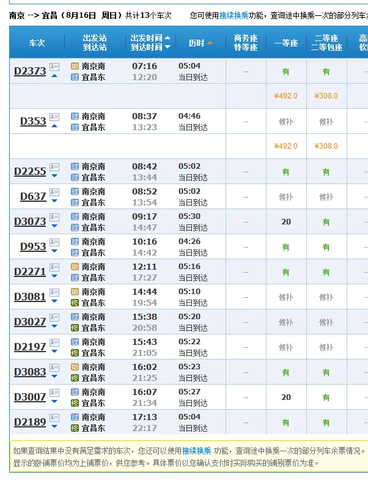Click the origin station icon in D3081 row
The width and height of the screenshot is (368, 480).
point(75,292)
